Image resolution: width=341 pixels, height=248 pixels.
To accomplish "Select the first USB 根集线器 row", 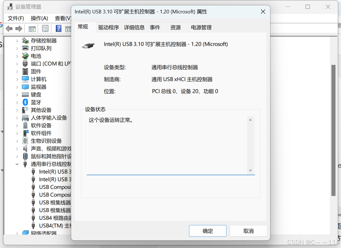I will point(51,202).
